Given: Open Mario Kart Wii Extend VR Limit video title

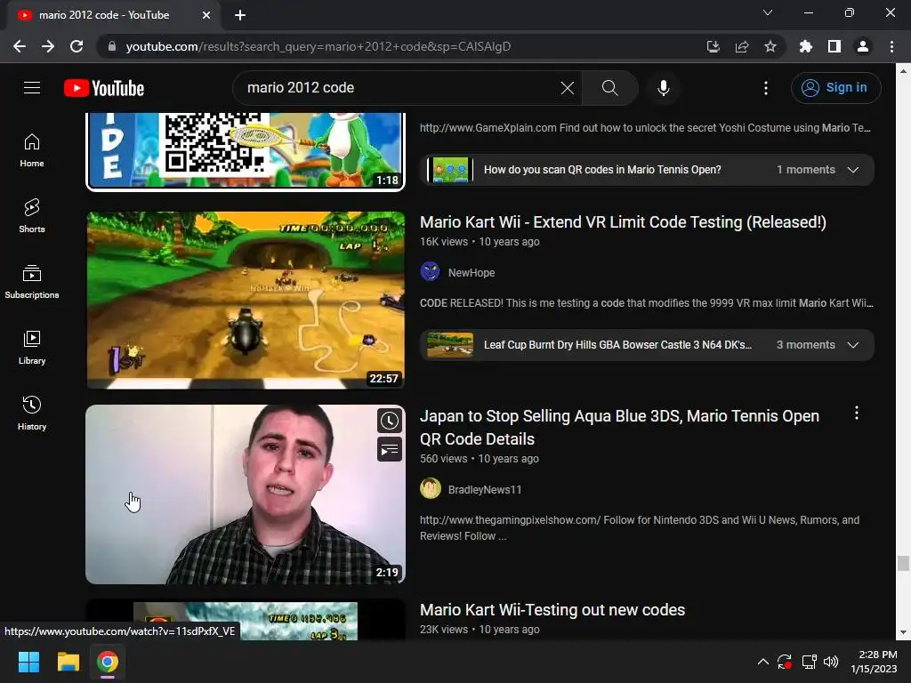Looking at the screenshot, I should click(x=623, y=221).
